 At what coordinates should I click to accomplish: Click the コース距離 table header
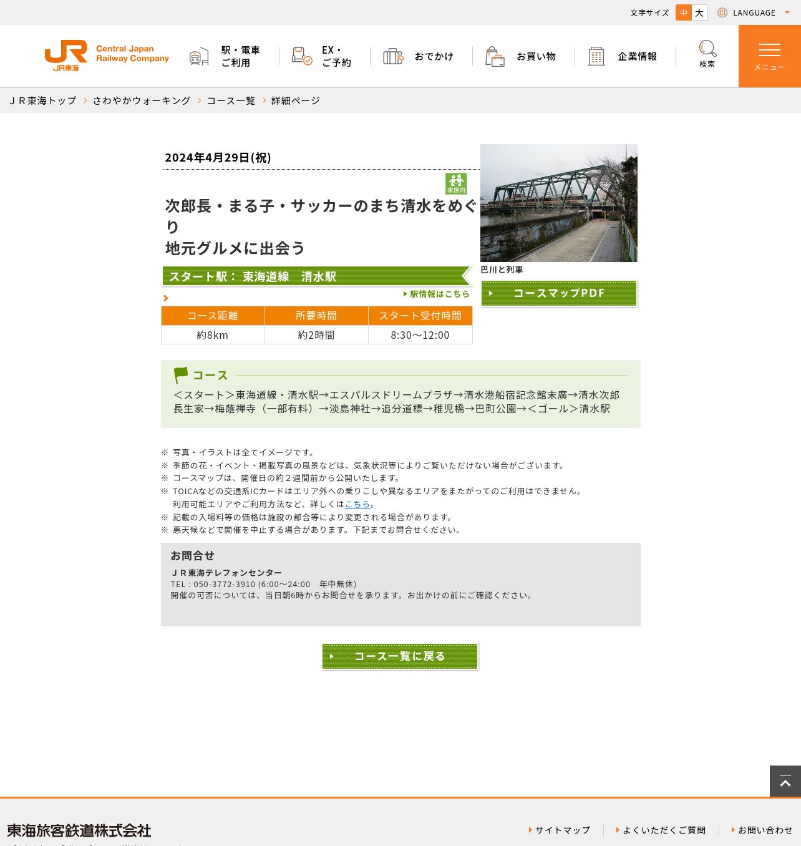[x=213, y=316]
